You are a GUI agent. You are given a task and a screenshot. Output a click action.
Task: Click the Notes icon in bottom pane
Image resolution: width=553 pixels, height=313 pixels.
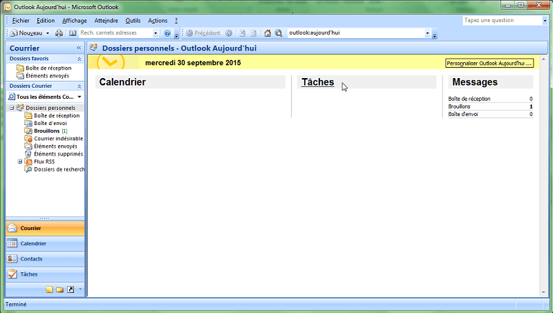(49, 290)
